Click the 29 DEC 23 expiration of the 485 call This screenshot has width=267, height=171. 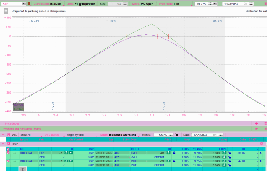(104, 153)
